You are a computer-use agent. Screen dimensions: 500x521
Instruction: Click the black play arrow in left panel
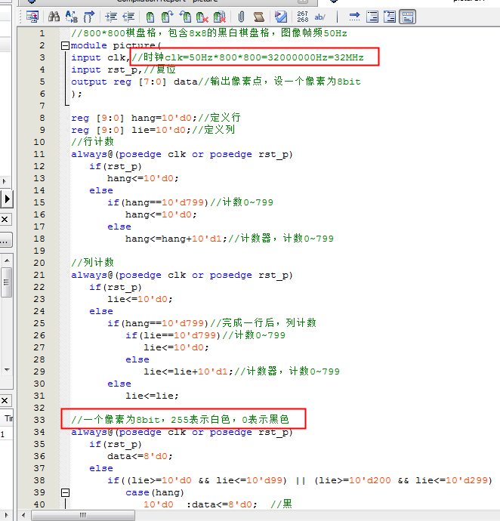pos(7,199)
